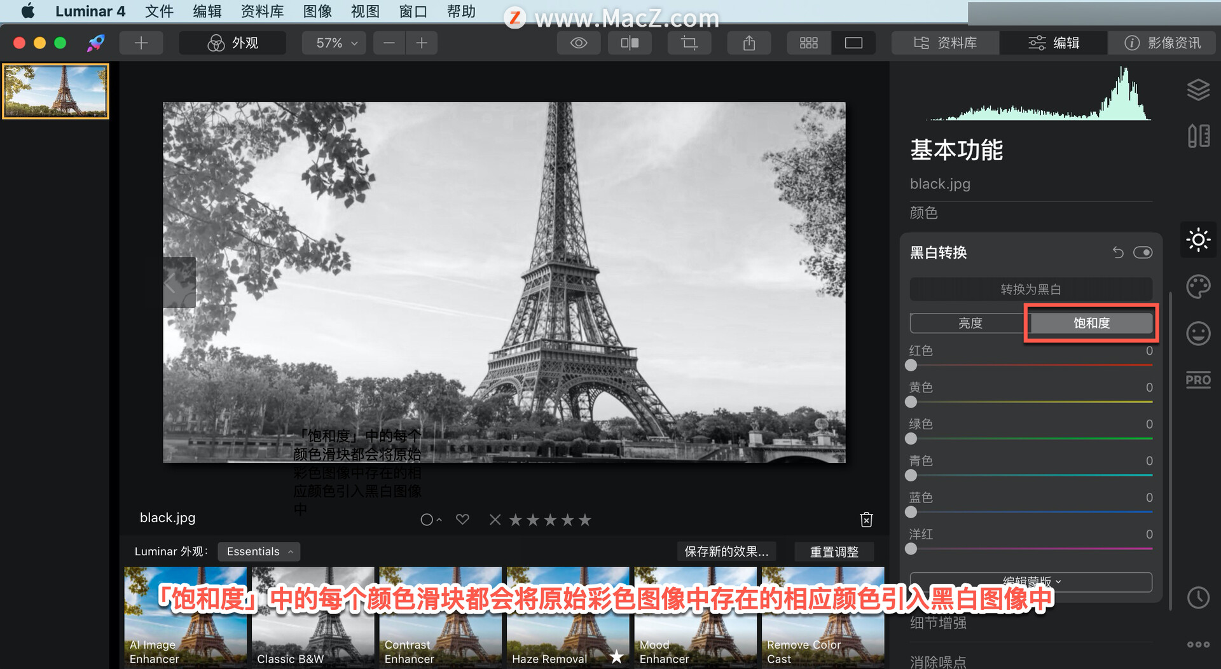Image resolution: width=1221 pixels, height=669 pixels.
Task: Open the Creative palette icon on sidebar
Action: 1198,287
